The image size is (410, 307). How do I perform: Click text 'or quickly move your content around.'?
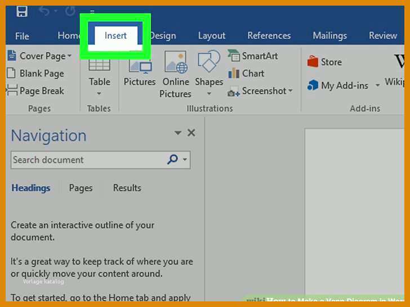tap(87, 274)
